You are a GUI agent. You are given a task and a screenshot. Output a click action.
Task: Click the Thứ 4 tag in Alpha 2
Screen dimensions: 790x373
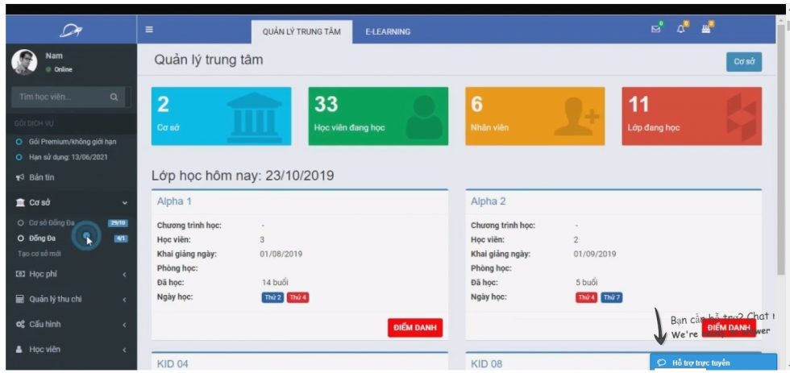point(587,297)
